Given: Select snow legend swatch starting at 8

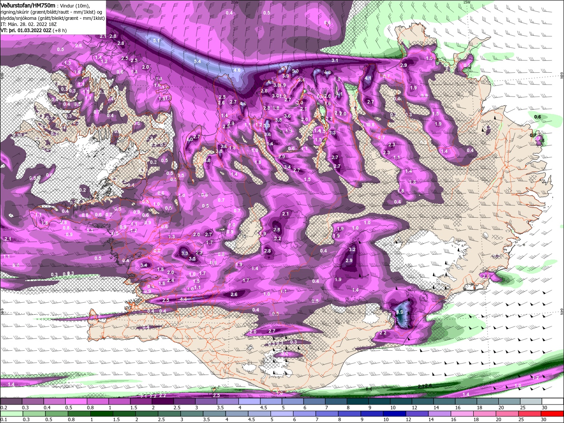Looking at the screenshot, I should pos(357,401).
